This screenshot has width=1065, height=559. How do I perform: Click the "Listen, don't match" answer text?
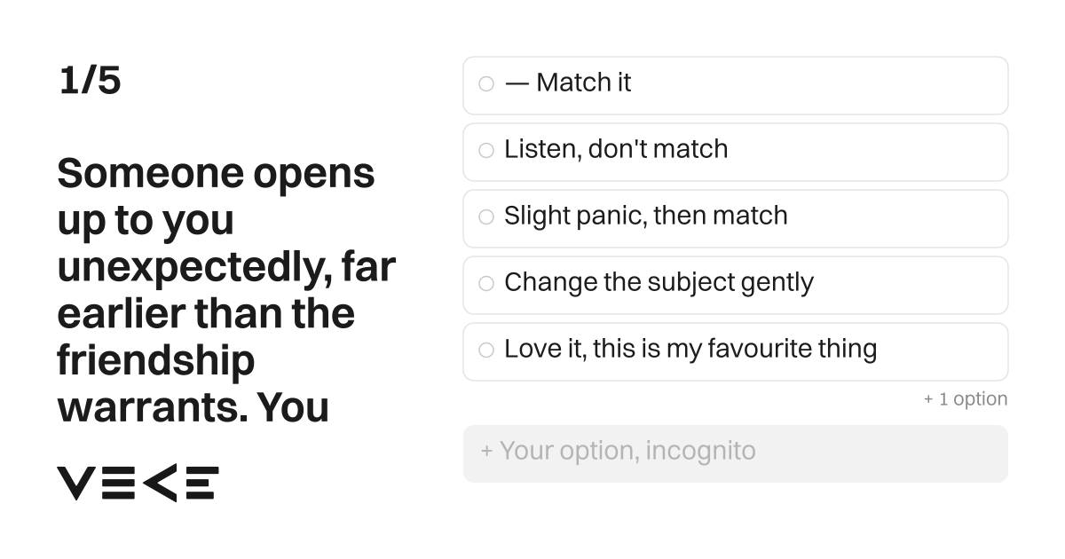click(616, 149)
